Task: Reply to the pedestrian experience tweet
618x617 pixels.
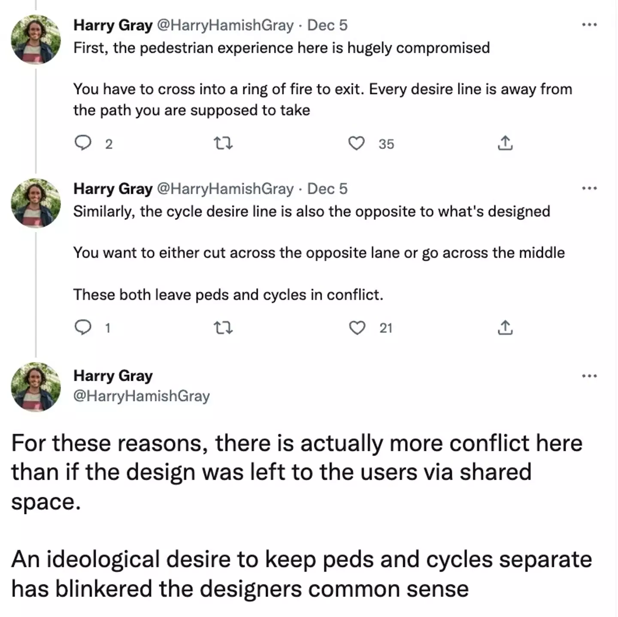Action: coord(83,143)
